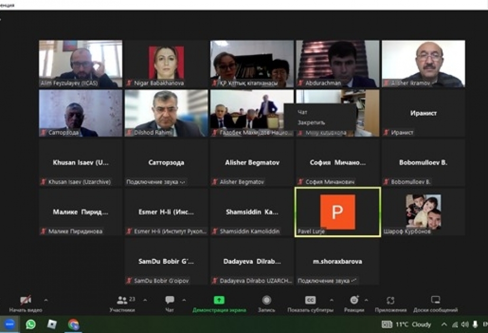
Task: Choose Закрепить in the context menu
Action: [311, 123]
